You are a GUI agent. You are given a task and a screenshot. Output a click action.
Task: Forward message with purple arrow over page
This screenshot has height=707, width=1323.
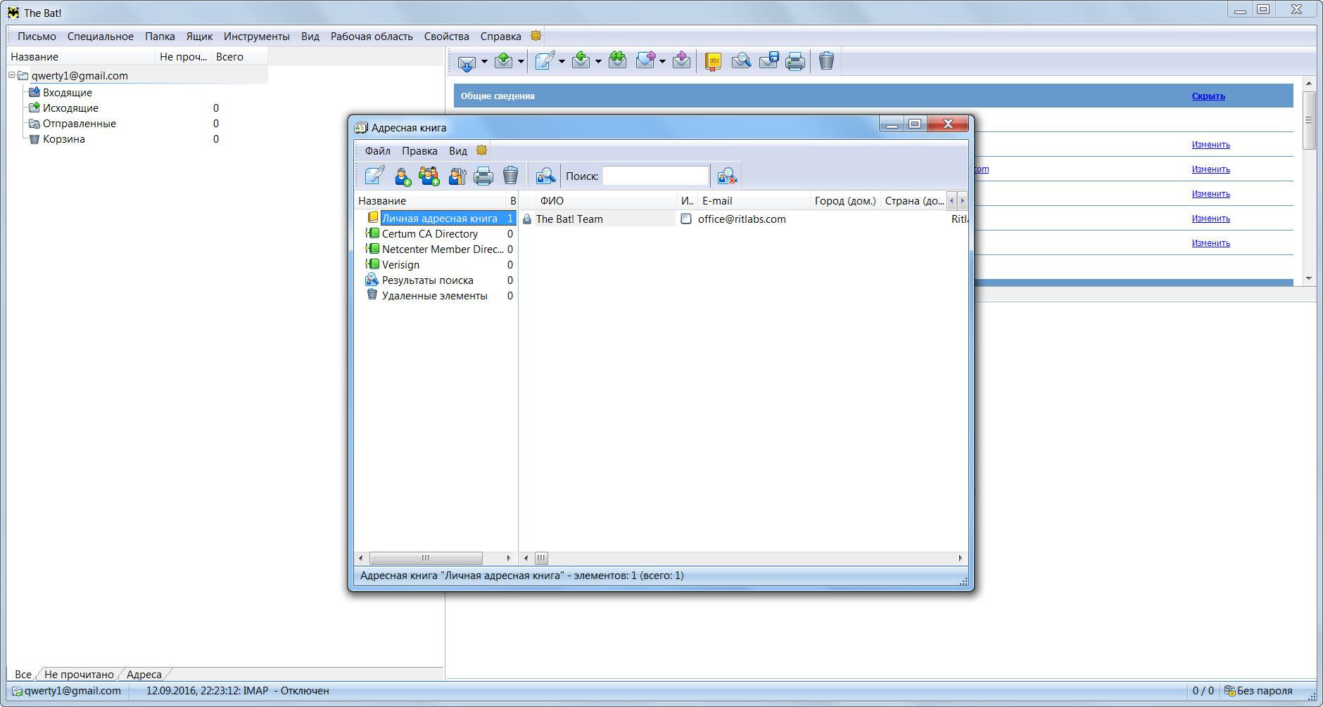[645, 61]
